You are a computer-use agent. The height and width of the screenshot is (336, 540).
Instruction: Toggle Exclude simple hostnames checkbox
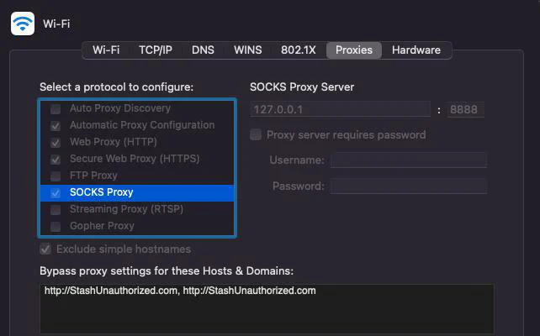(x=45, y=249)
